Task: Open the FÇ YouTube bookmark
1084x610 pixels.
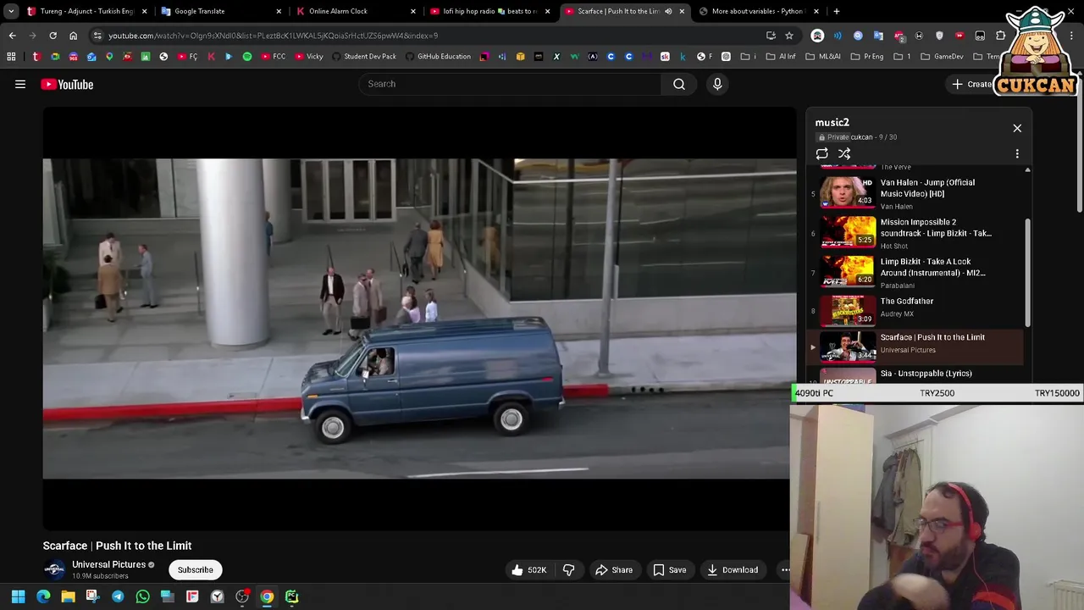Action: 187,57
